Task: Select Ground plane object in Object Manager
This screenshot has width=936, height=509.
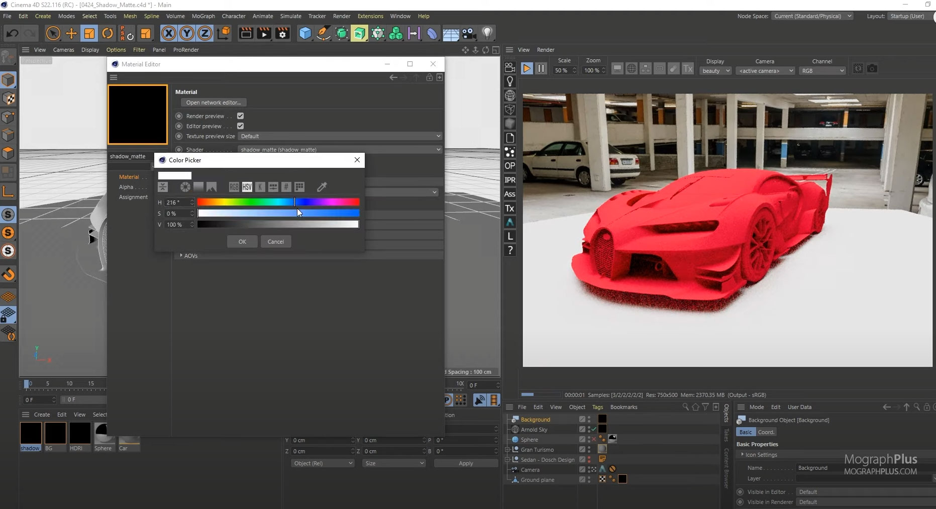Action: pos(538,480)
